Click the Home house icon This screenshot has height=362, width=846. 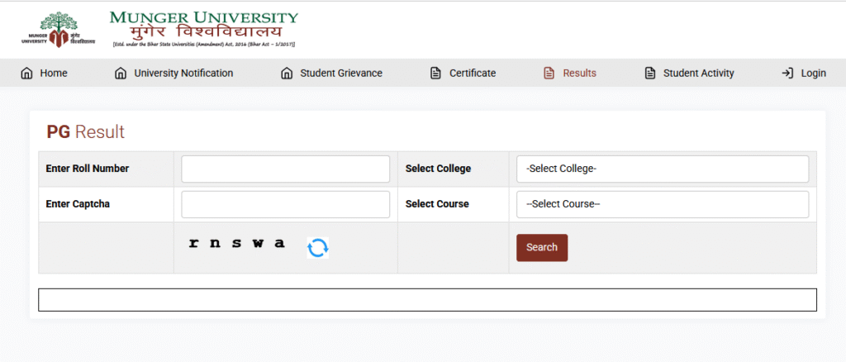click(x=26, y=74)
